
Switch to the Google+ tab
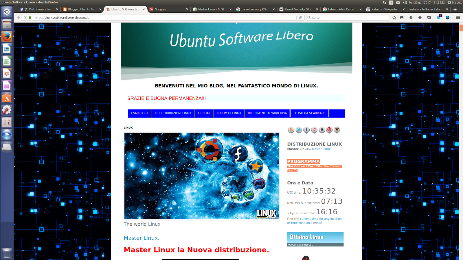coord(169,9)
